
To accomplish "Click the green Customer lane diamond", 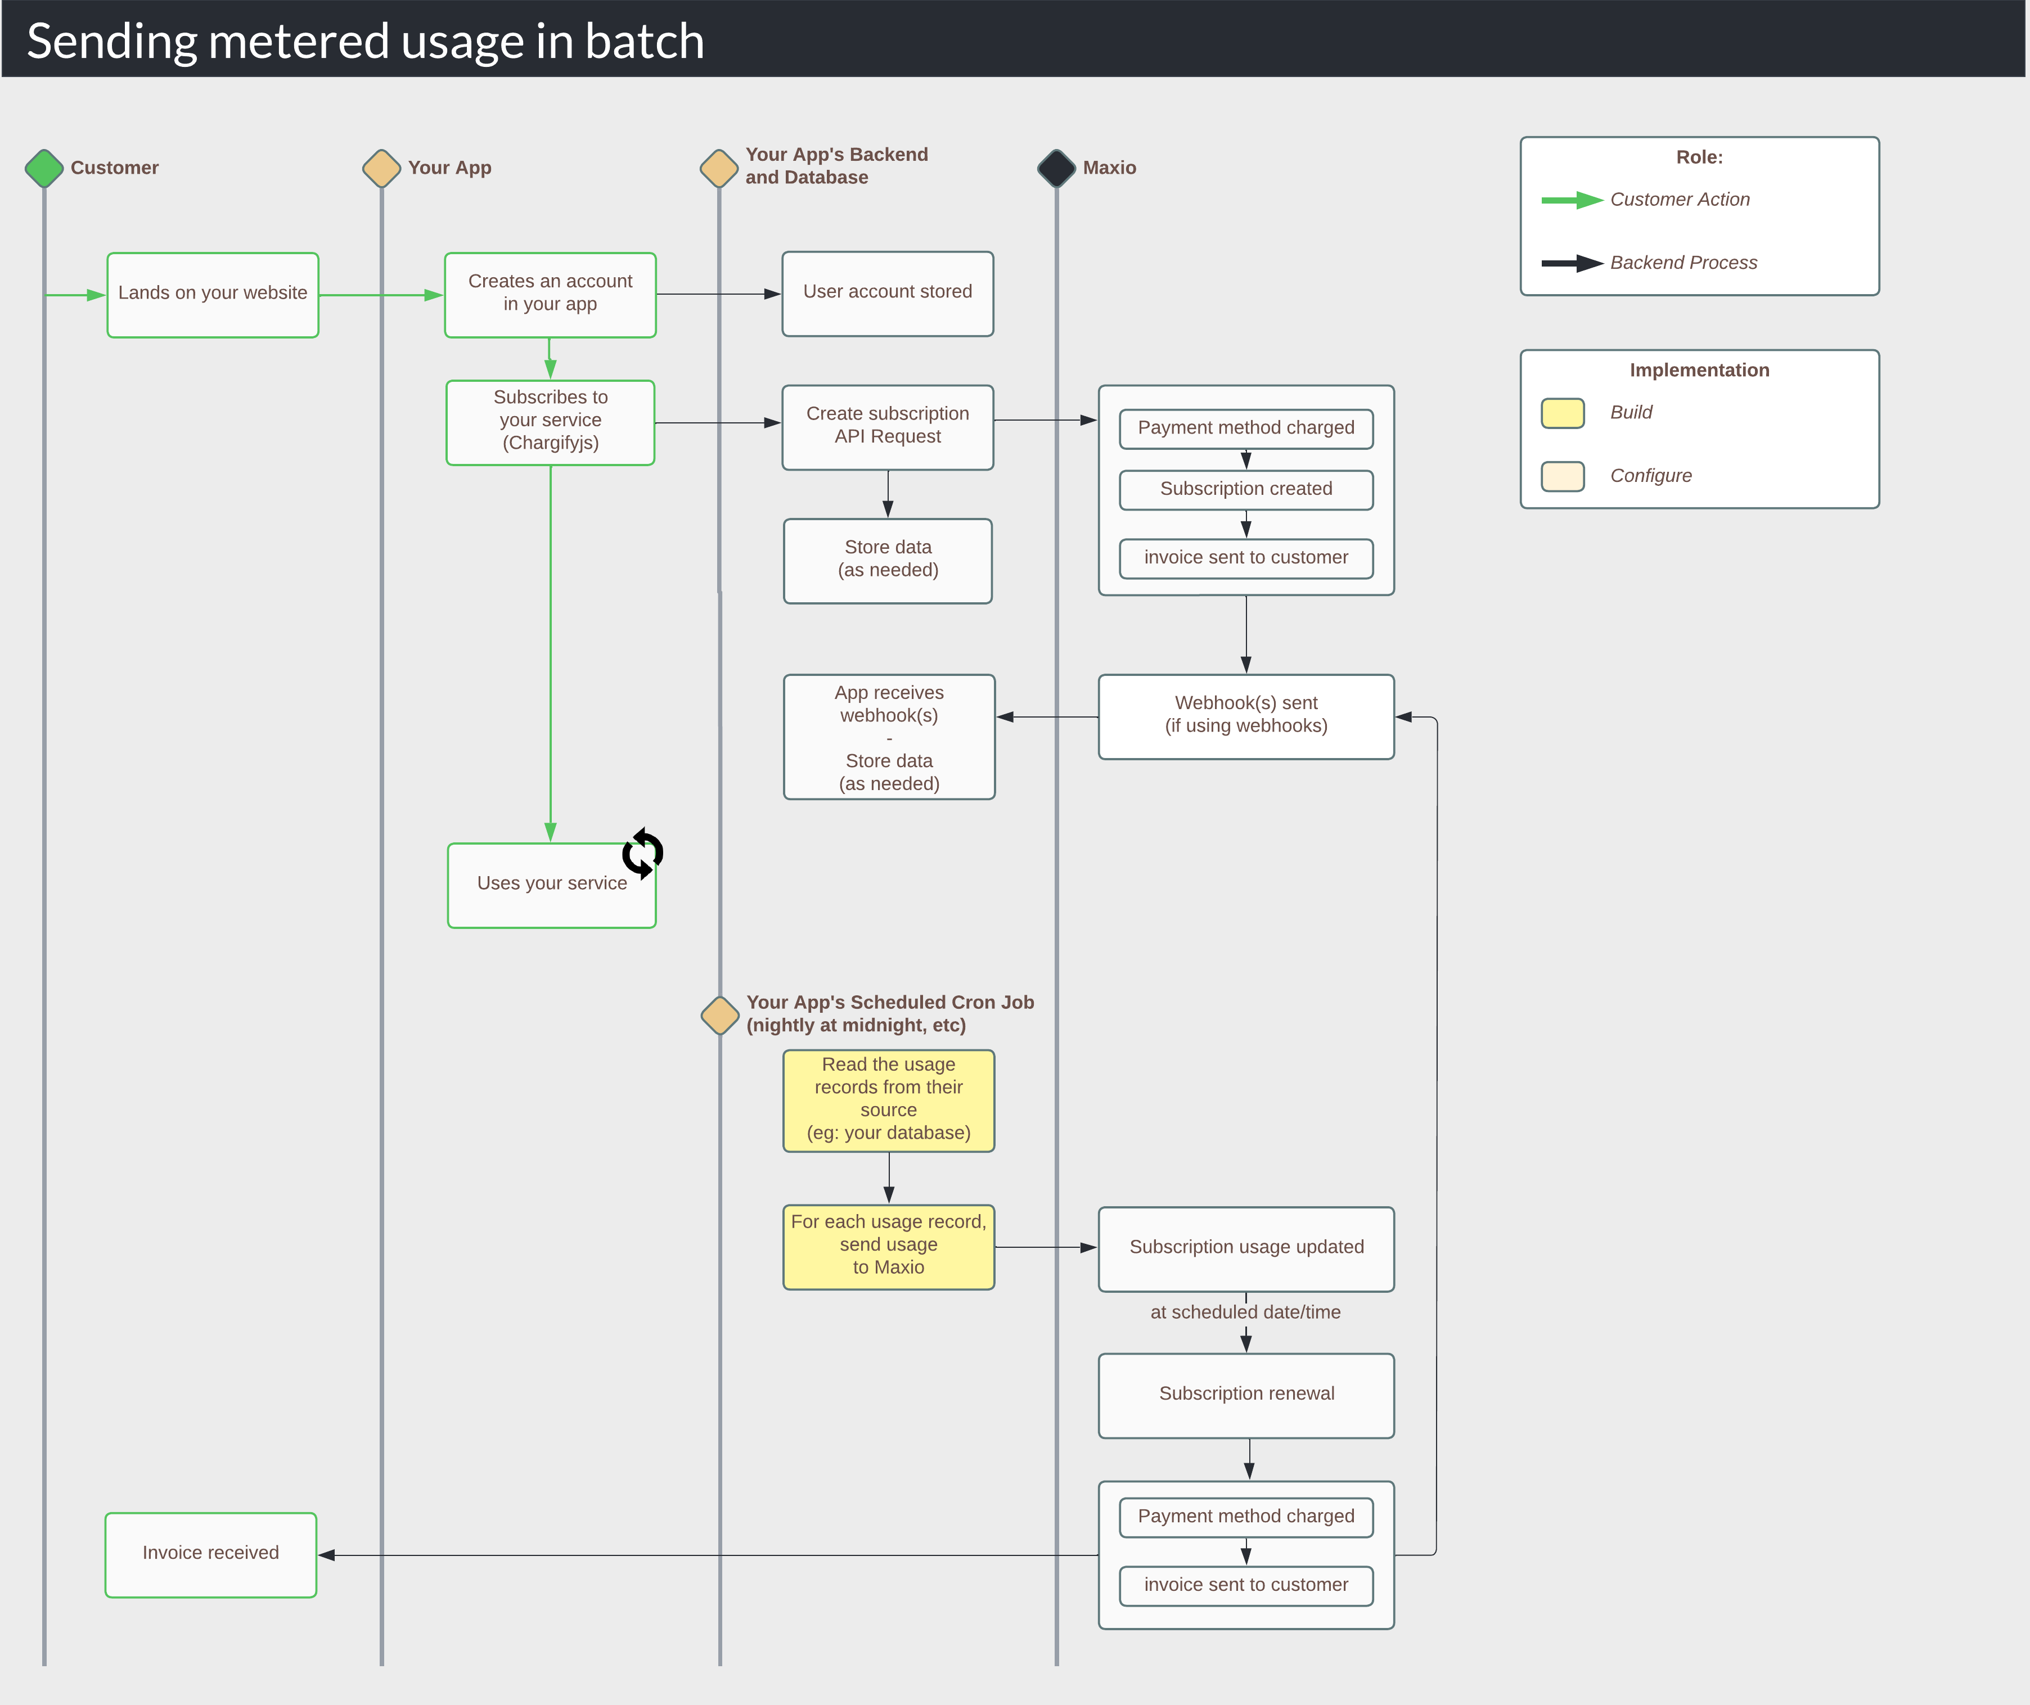I will 44,168.
